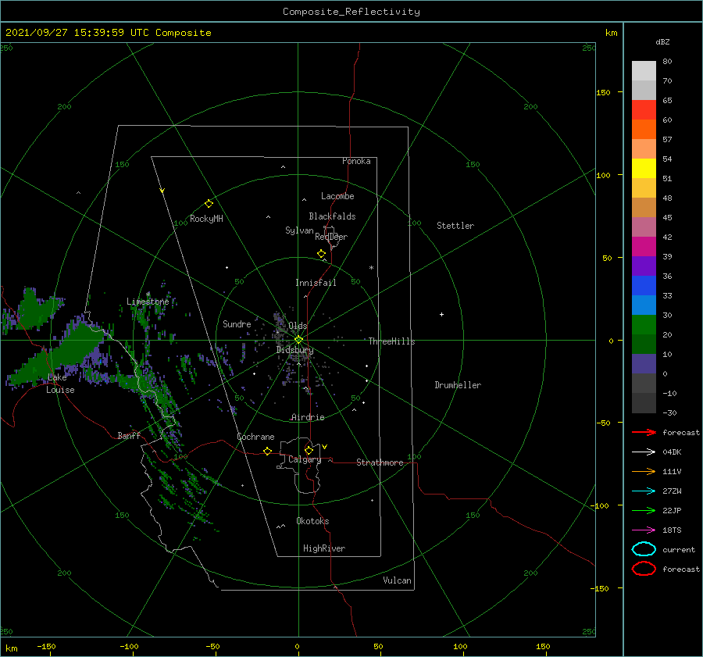Click the yellow diamond marker below RedDeer
The width and height of the screenshot is (703, 657).
click(x=322, y=254)
